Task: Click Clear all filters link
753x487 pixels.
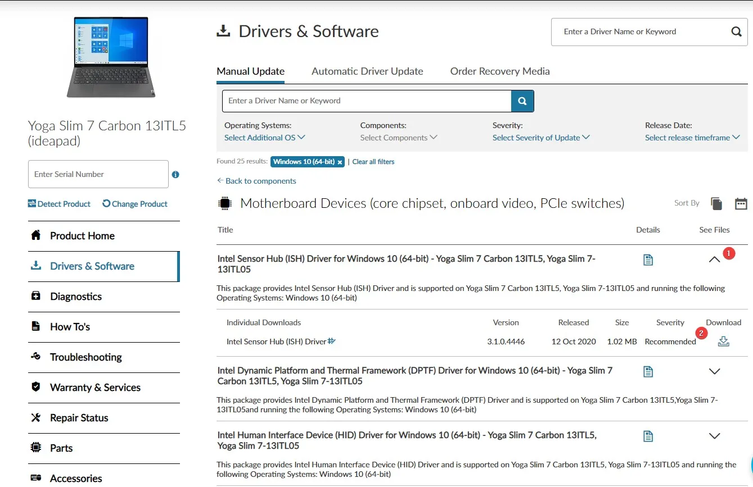Action: tap(373, 162)
